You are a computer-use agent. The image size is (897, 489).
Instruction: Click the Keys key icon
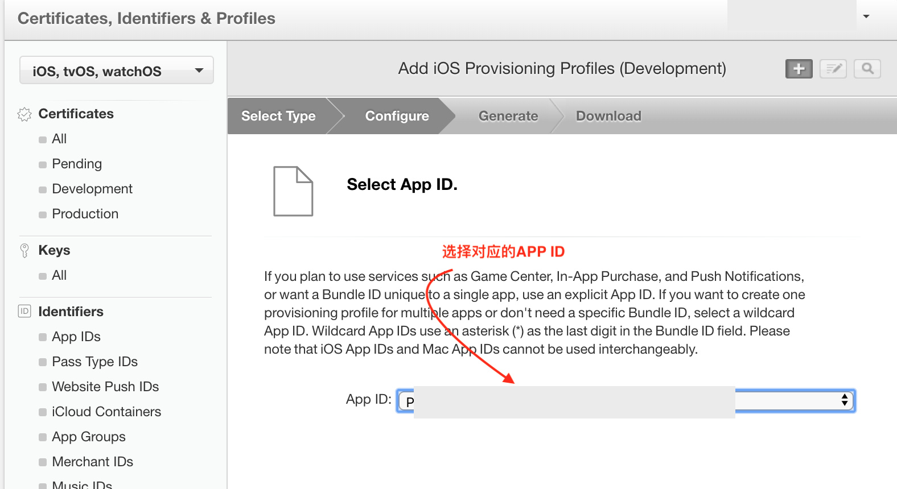point(24,251)
